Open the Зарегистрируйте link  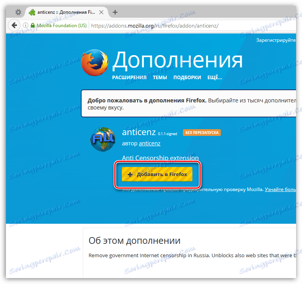276,40
